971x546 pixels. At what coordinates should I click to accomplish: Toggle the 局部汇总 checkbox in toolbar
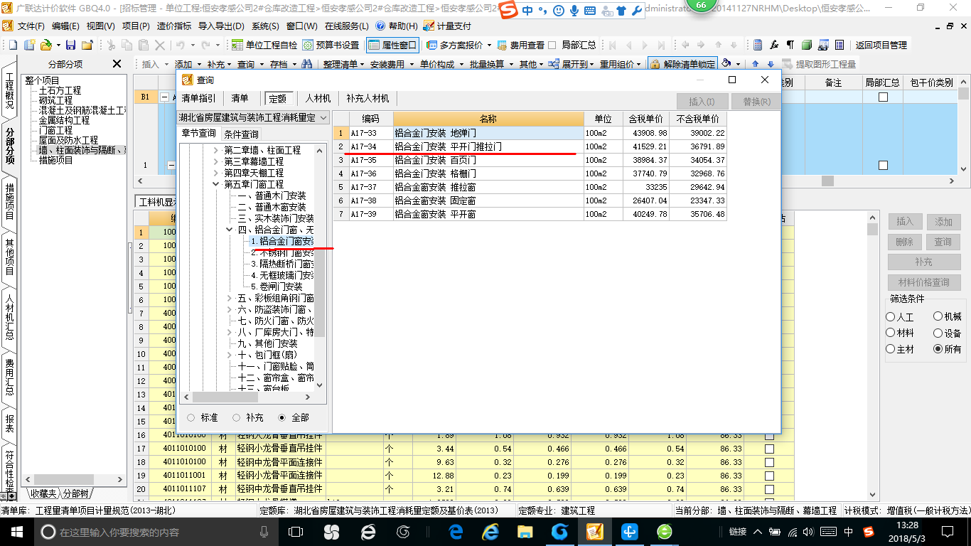[x=552, y=45]
